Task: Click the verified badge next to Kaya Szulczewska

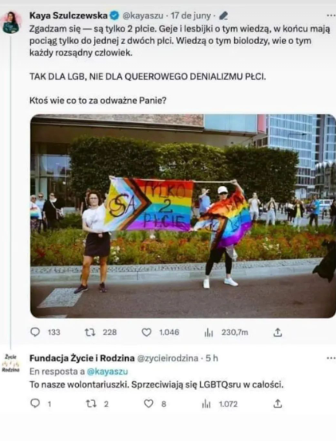Action: click(114, 15)
